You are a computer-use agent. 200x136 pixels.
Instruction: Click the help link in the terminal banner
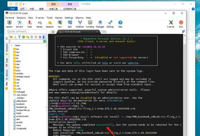tap(105, 63)
